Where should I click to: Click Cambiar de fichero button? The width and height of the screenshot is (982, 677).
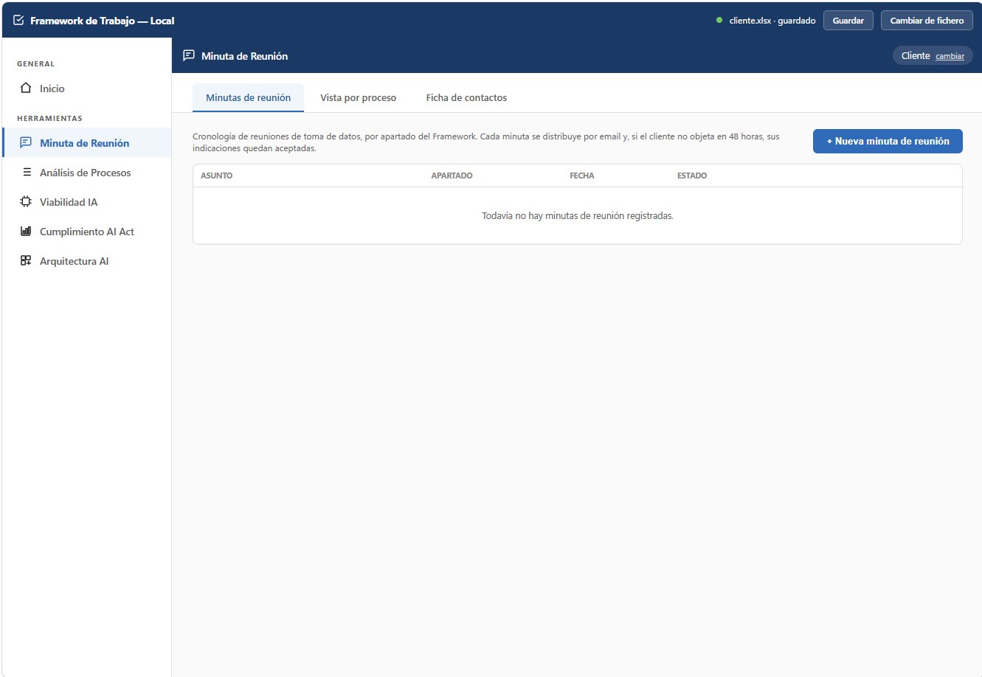(x=927, y=21)
